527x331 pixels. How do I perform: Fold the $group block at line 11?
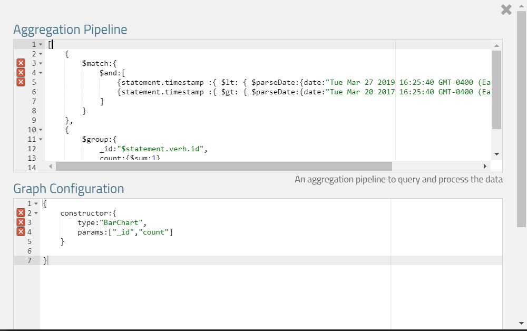[x=41, y=140]
